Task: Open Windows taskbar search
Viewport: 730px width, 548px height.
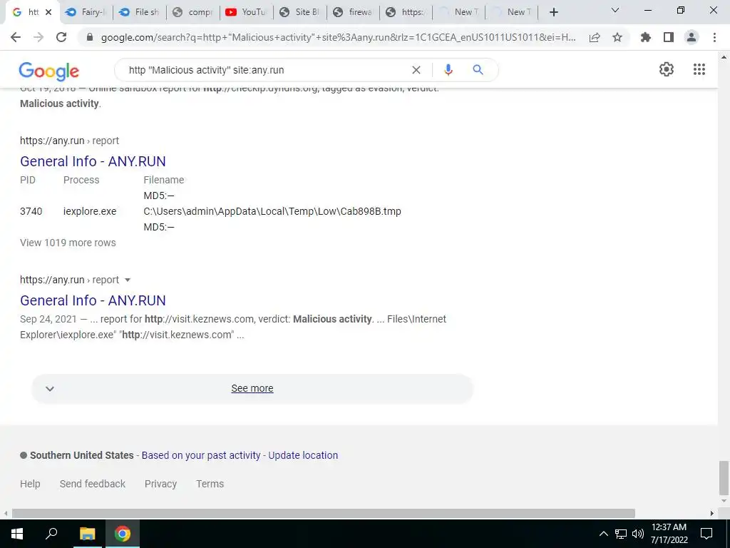Action: (x=51, y=534)
